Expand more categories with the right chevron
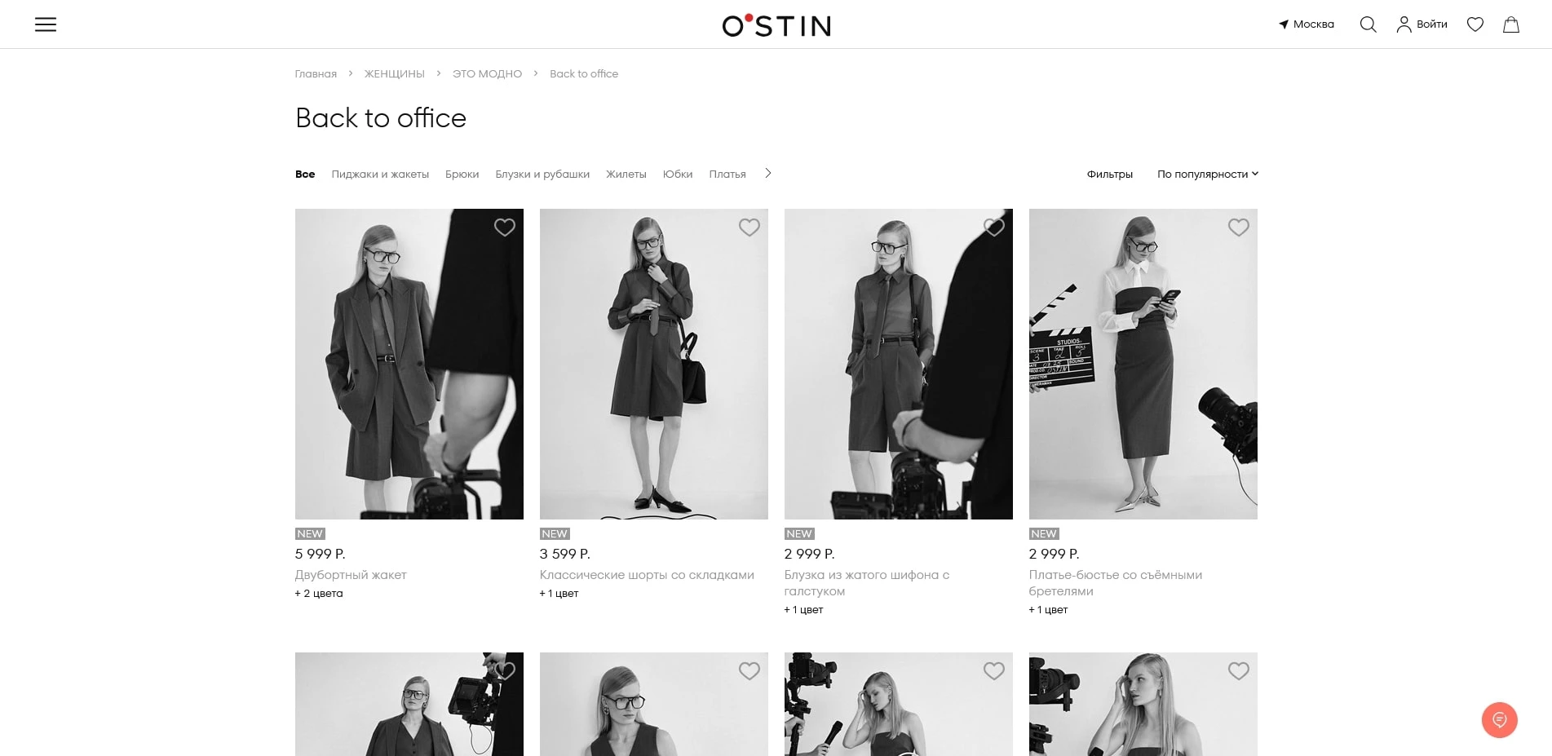 (767, 173)
